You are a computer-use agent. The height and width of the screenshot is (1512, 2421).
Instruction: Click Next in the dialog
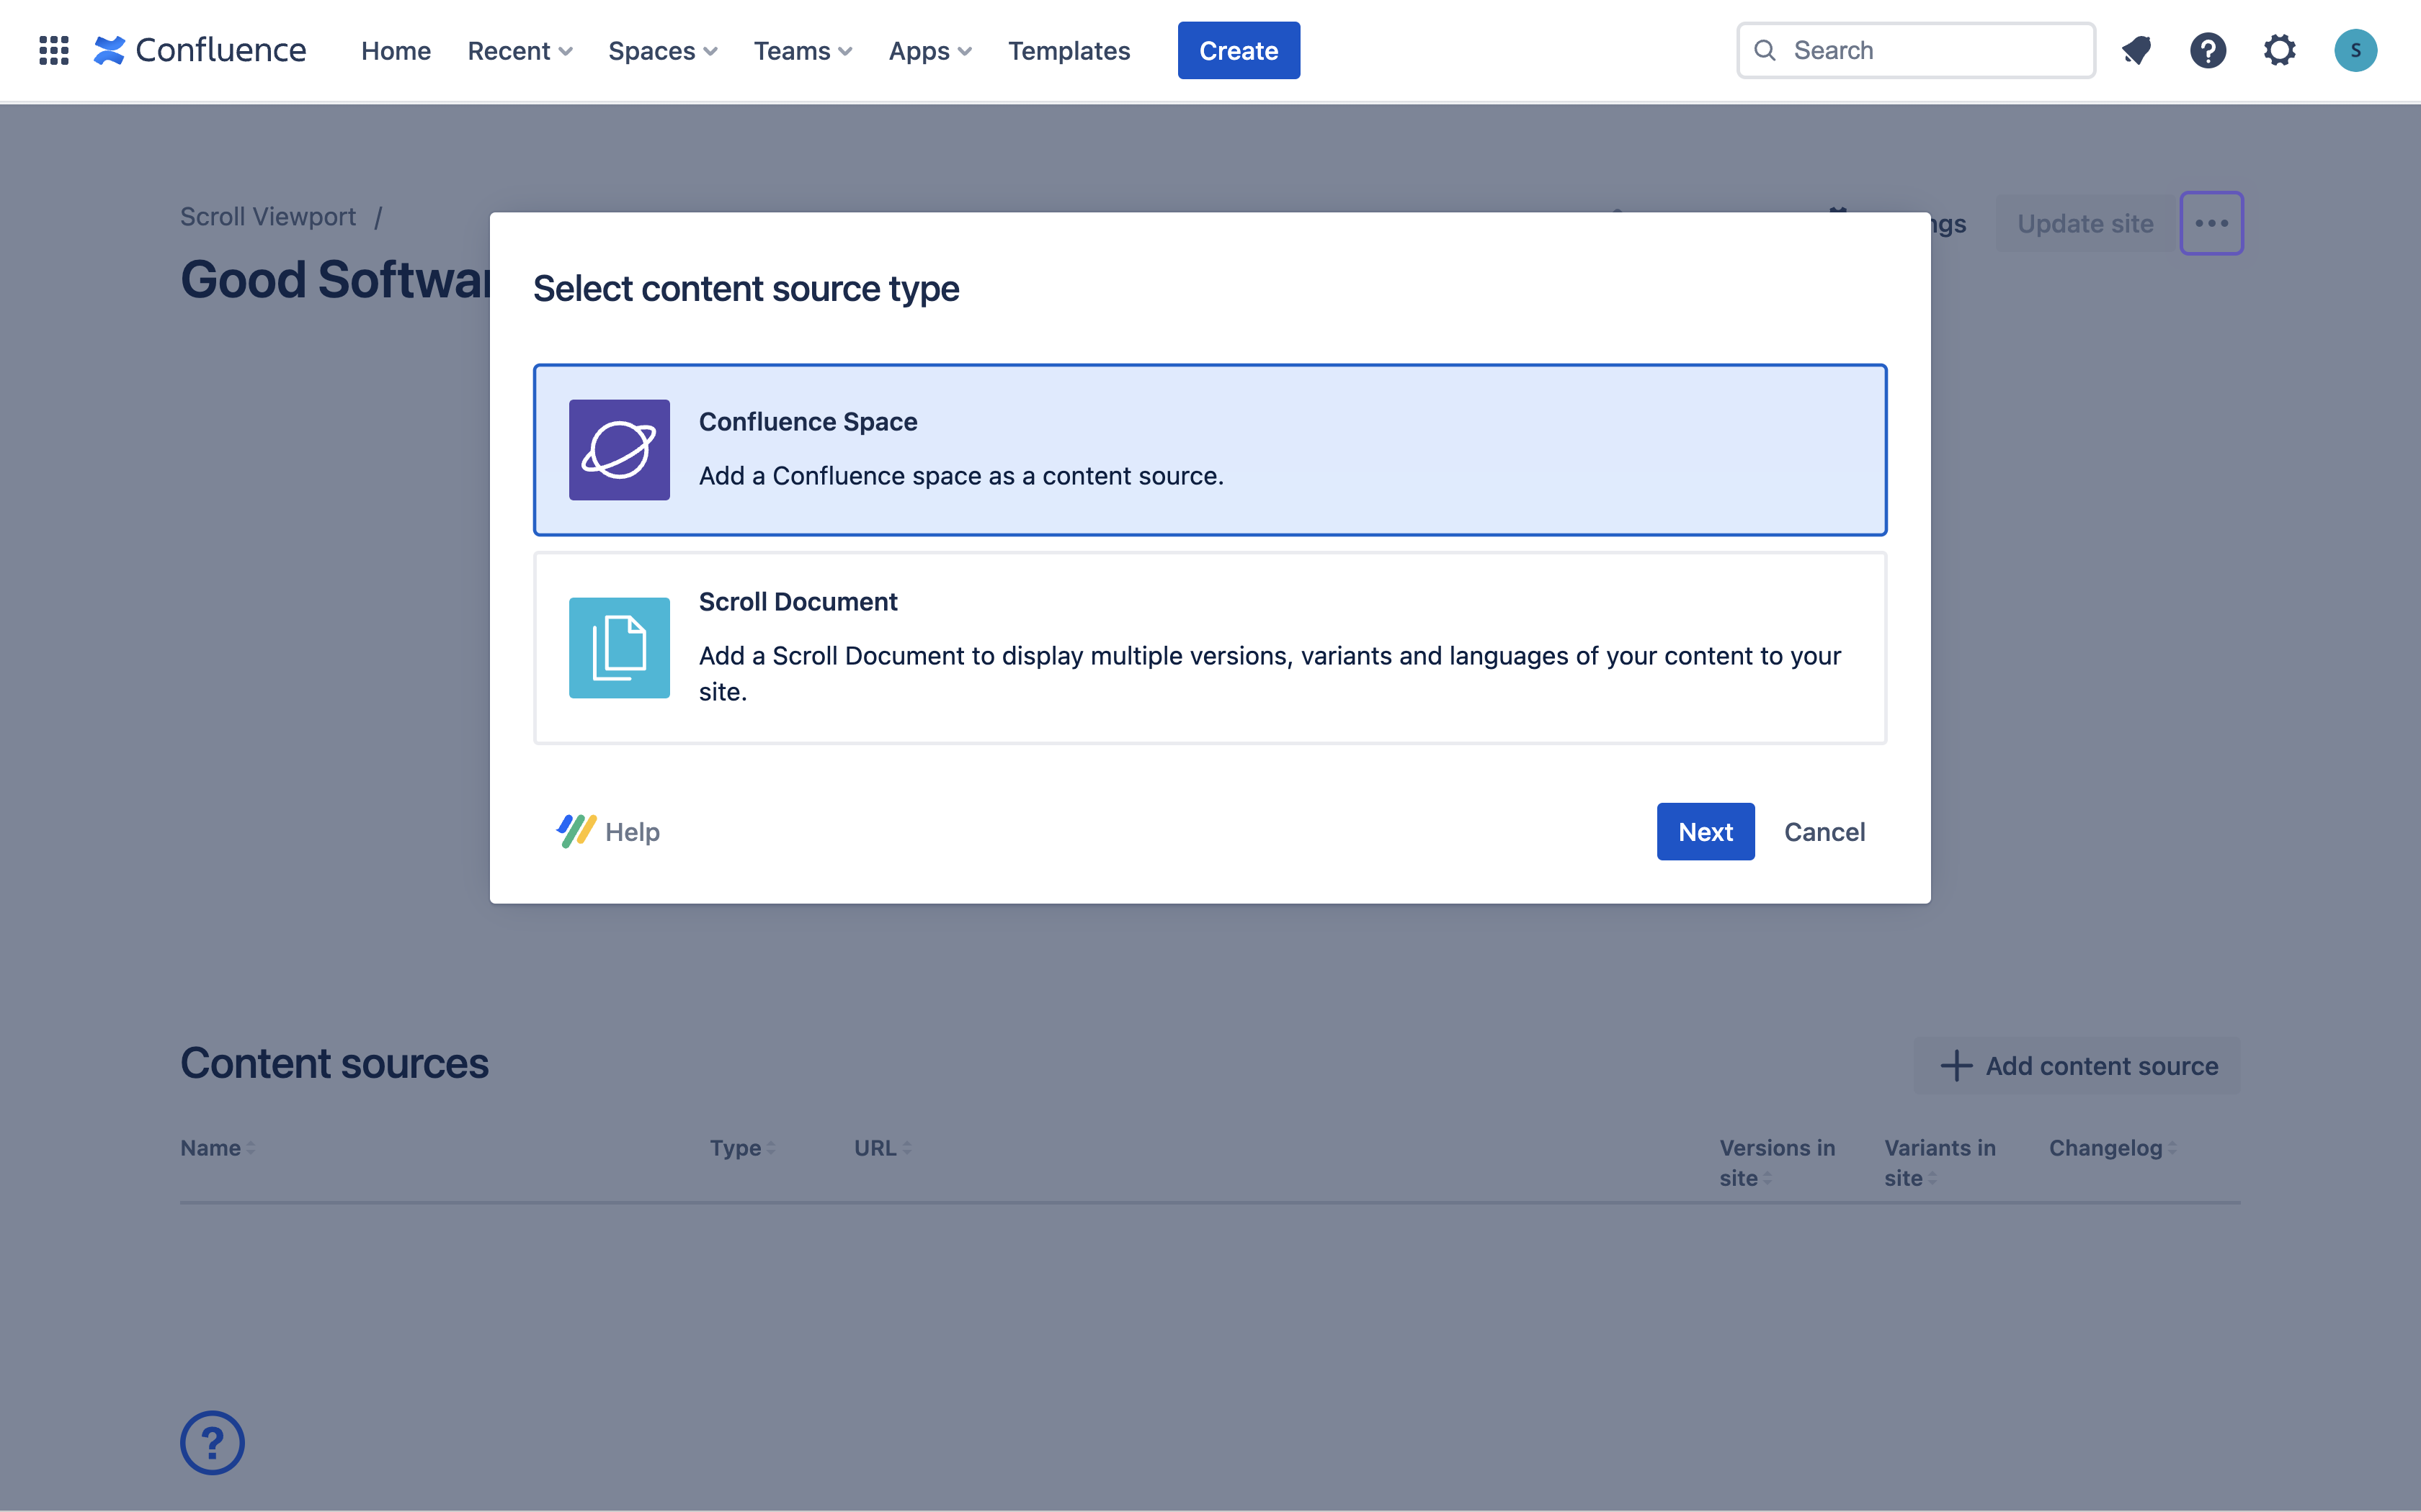pos(1705,831)
